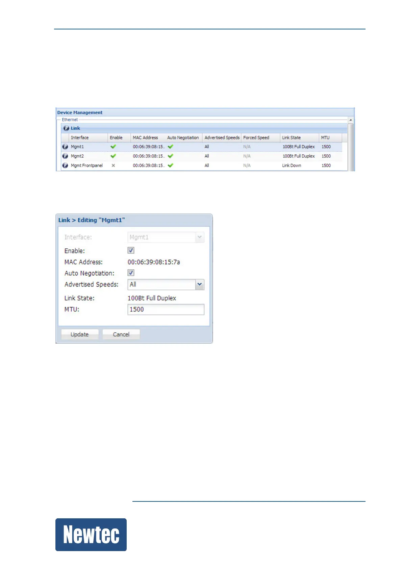
Task: Click the edit icon beside the Link heading
Action: 66,128
